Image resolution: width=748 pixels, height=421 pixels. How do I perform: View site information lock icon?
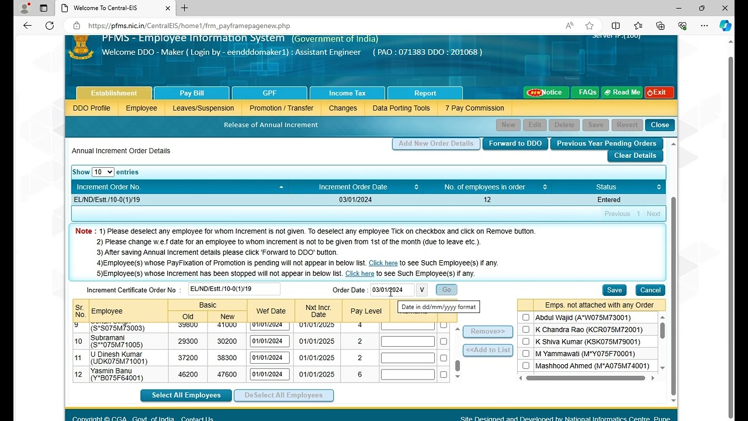click(76, 26)
